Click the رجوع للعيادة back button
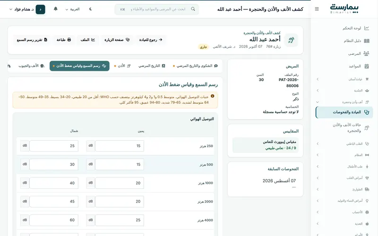Viewport: 378px width, 236px height. click(151, 40)
